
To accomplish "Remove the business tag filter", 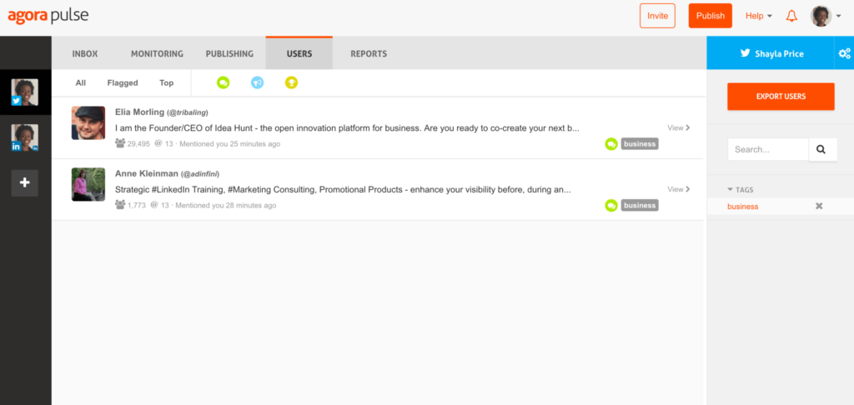I will coord(819,207).
